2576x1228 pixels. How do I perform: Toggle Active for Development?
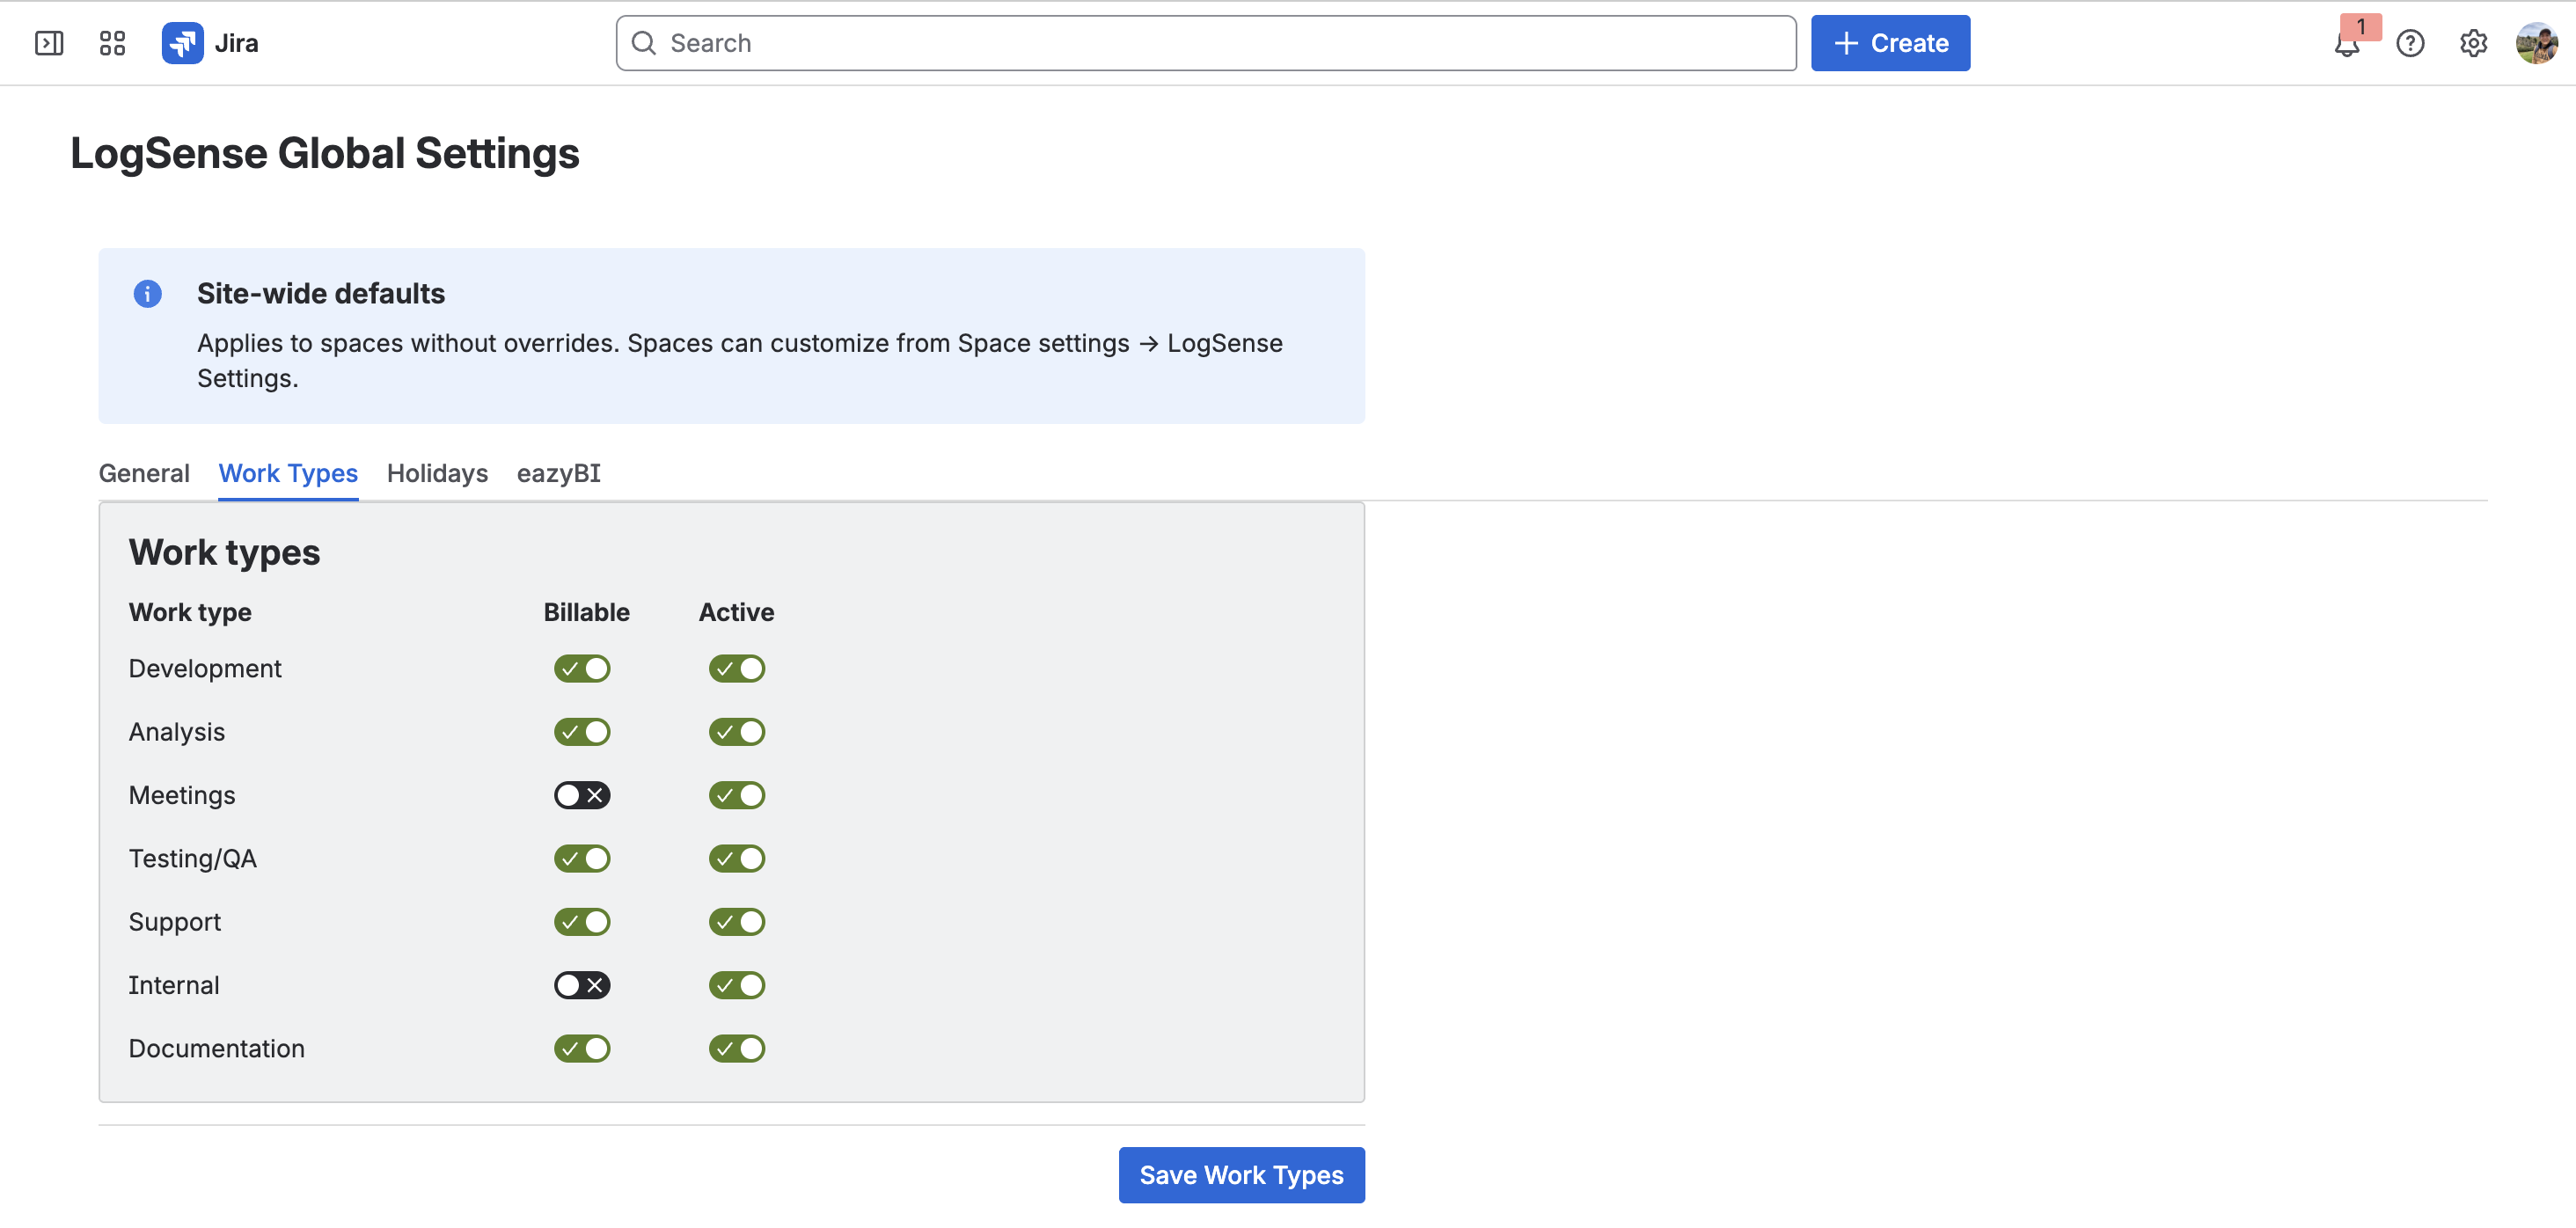tap(737, 668)
